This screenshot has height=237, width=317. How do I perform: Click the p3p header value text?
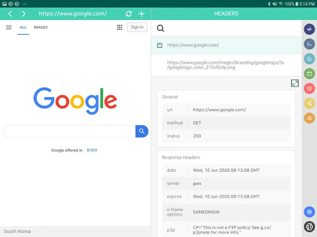[x=232, y=230]
